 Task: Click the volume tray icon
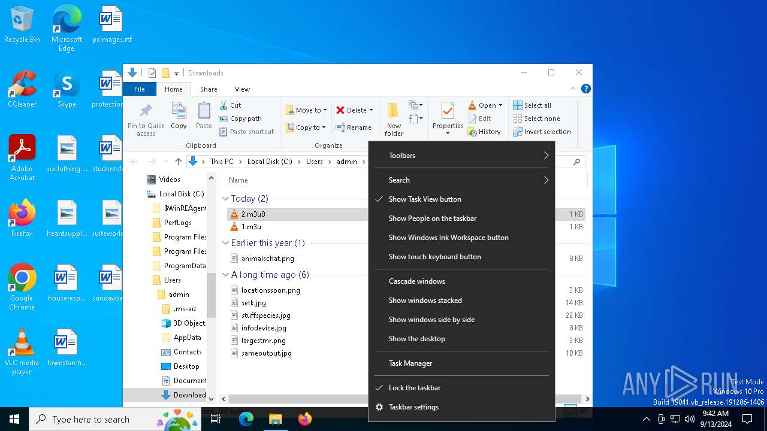pos(690,419)
